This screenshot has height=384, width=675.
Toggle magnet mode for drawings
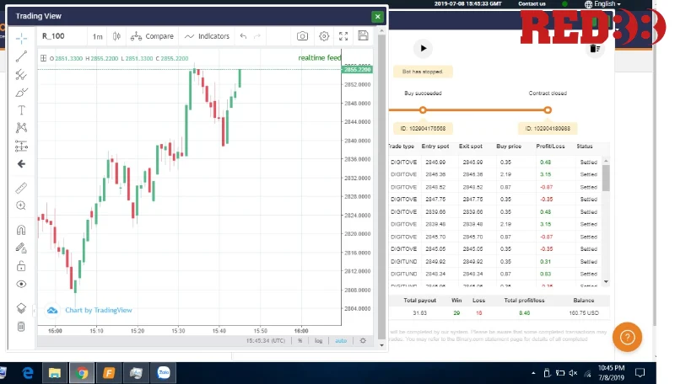click(22, 230)
